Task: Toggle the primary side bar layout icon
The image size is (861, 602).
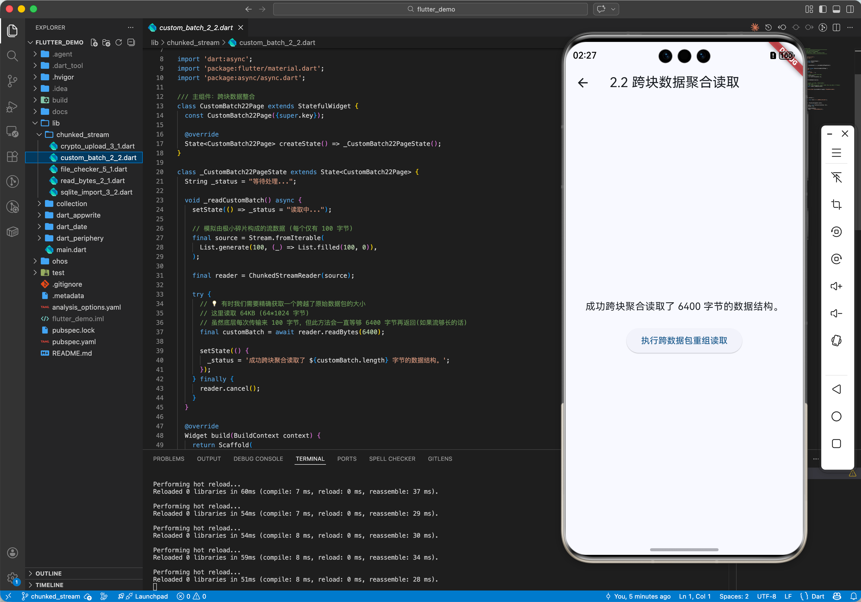Action: 823,9
